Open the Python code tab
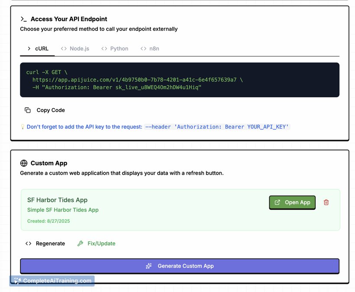Screen dimensions: 355x292 (115, 48)
